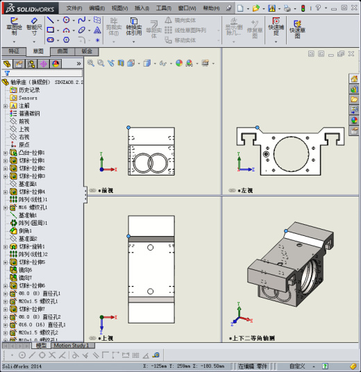Click the Zoom to Fit icon
Screen dimensions: 361x372
[x=91, y=63]
